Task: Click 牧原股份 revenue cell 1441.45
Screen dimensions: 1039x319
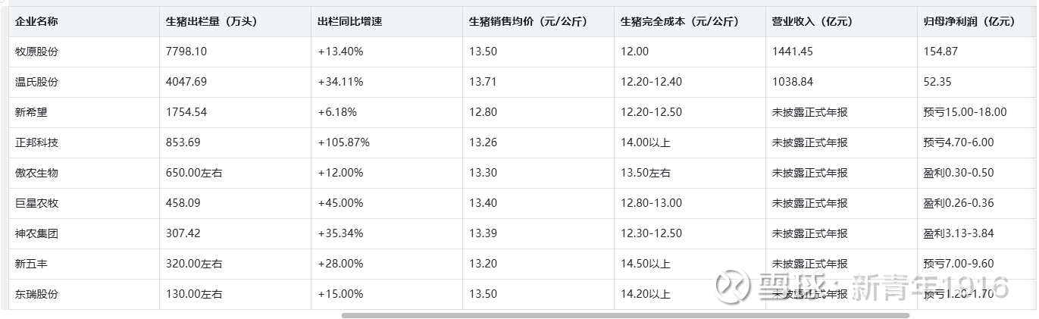Action: 793,52
